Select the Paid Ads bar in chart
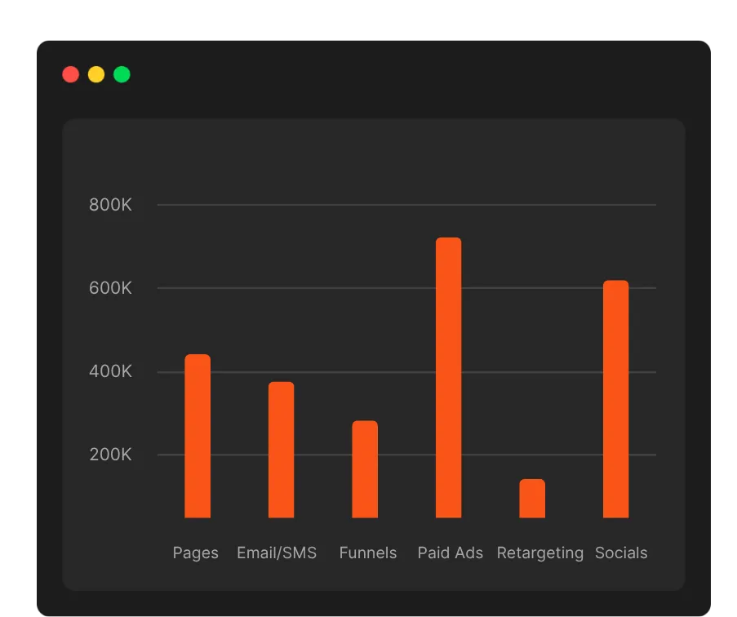 448,377
